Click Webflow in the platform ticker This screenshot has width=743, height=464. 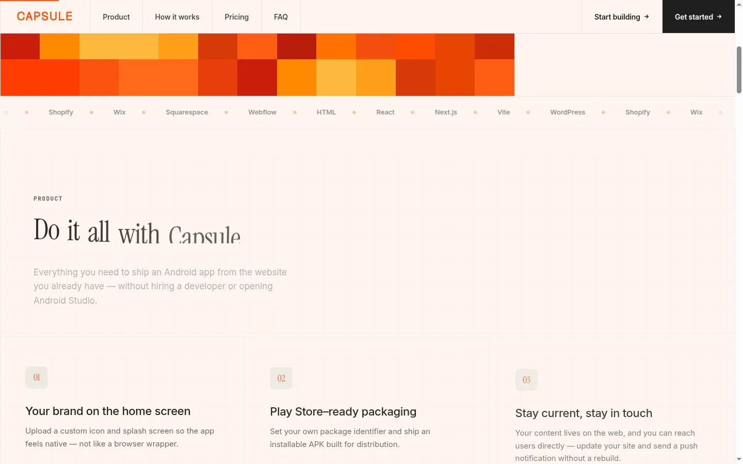[x=262, y=112]
